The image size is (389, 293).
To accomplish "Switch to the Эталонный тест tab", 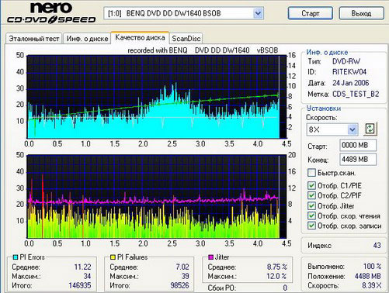I will pyautogui.click(x=34, y=39).
